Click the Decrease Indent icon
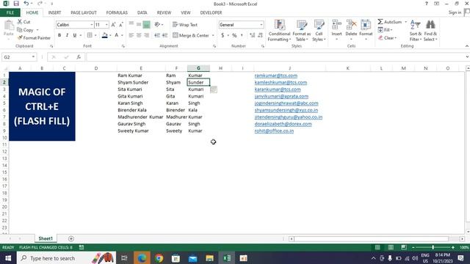This screenshot has height=264, width=470. [x=157, y=35]
